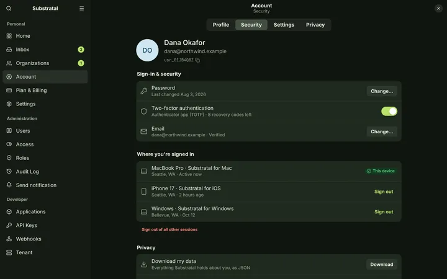The width and height of the screenshot is (447, 279).
Task: Select Account in the sidebar
Action: (x=45, y=77)
